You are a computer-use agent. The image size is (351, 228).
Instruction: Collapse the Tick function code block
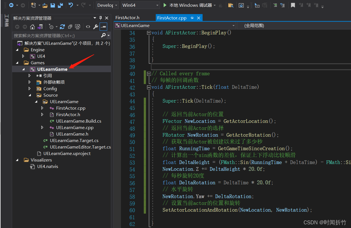tap(149, 87)
